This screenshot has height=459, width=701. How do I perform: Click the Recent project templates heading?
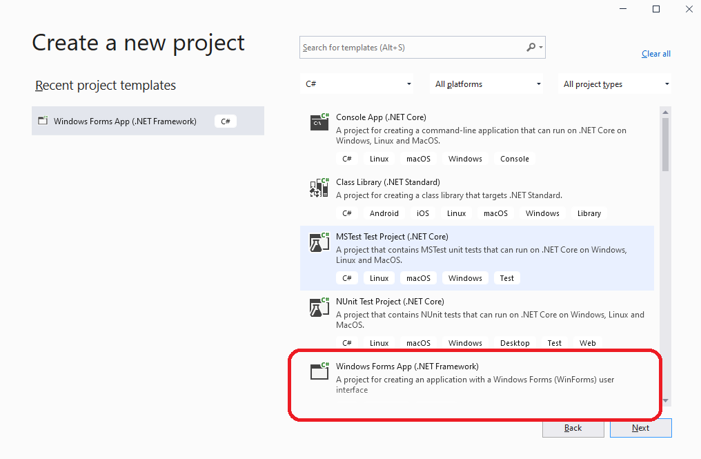point(106,85)
